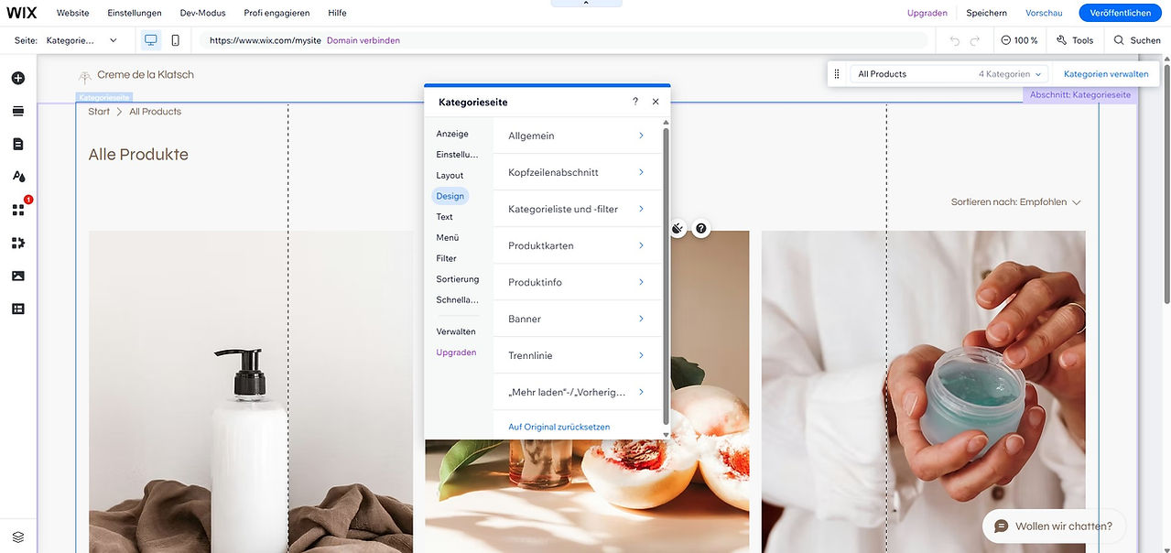Select the Einstellu... tab in panel

click(457, 155)
